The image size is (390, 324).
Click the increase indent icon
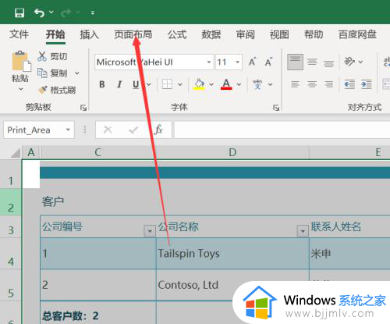click(367, 84)
